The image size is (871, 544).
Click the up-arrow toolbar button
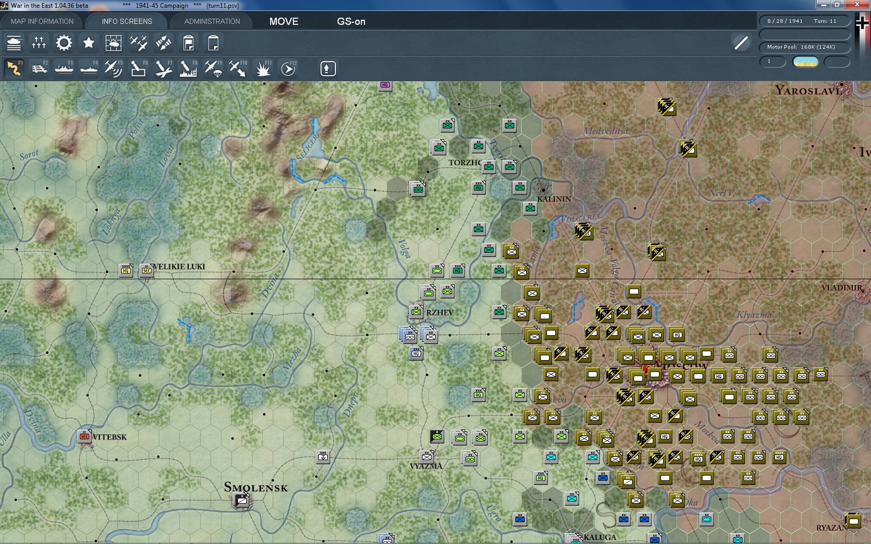click(x=328, y=68)
